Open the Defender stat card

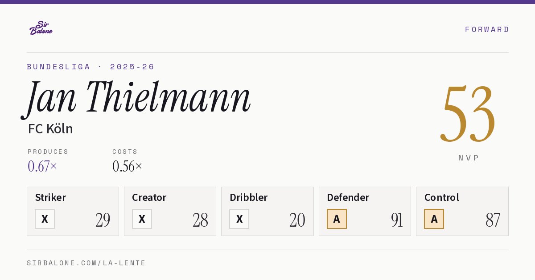365,211
